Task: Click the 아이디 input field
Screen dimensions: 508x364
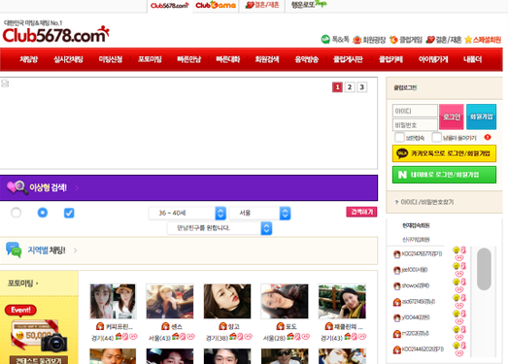Action: (x=415, y=111)
